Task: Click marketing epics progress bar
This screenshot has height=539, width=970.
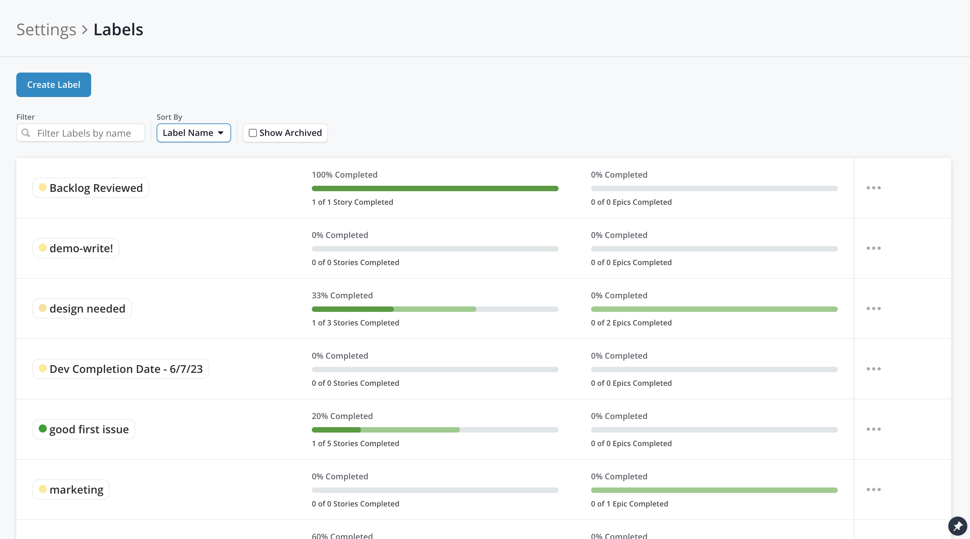Action: pyautogui.click(x=714, y=490)
